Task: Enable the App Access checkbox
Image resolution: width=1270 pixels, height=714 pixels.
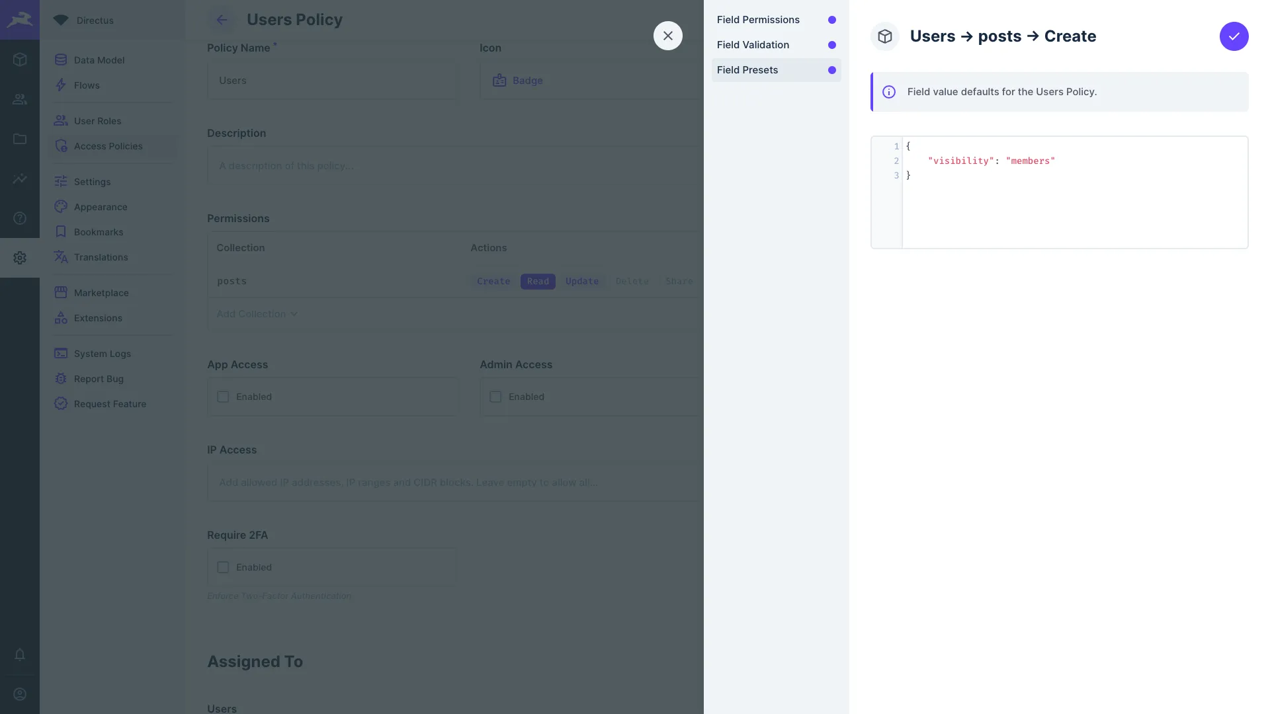Action: coord(223,397)
